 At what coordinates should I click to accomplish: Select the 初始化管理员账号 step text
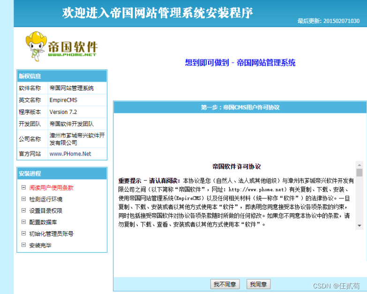tap(51, 234)
